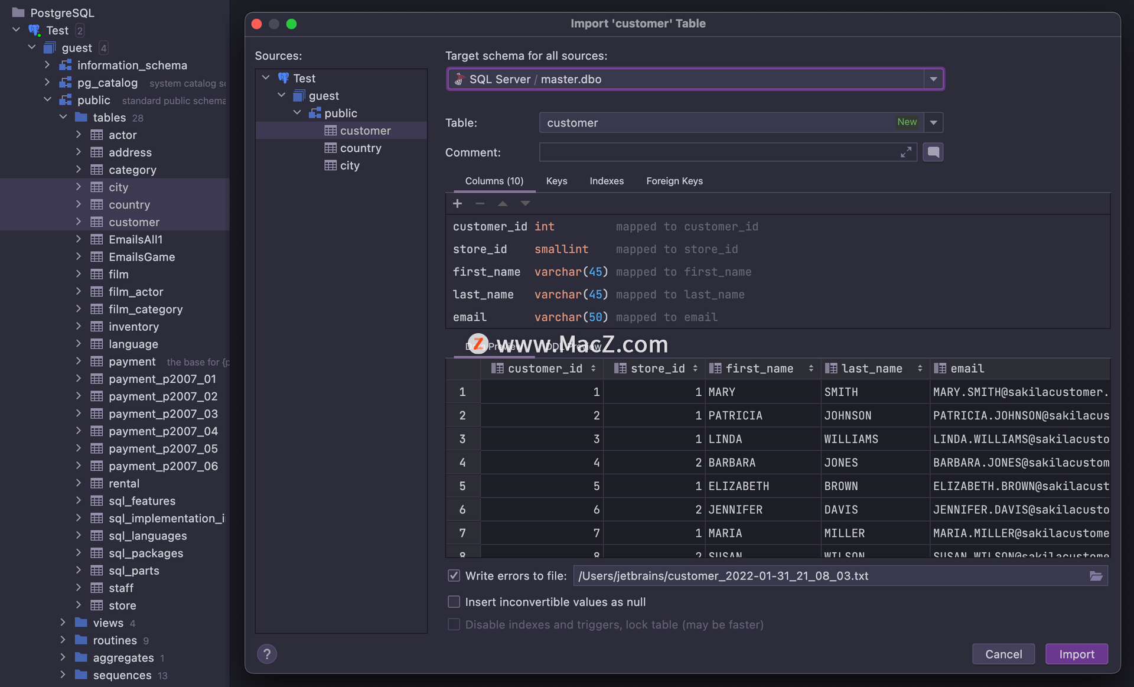Viewport: 1134px width, 687px height.
Task: Click the remove row icon in columns toolbar
Action: pyautogui.click(x=480, y=203)
